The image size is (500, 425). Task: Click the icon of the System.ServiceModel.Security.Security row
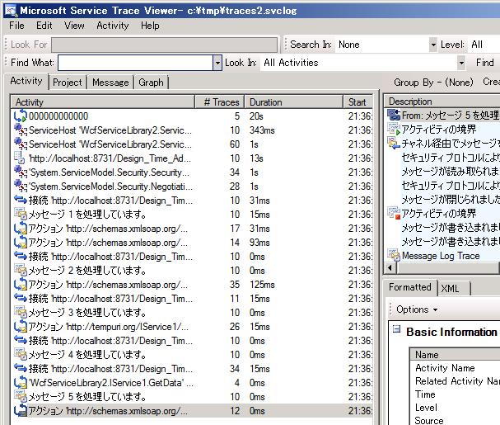coord(21,172)
